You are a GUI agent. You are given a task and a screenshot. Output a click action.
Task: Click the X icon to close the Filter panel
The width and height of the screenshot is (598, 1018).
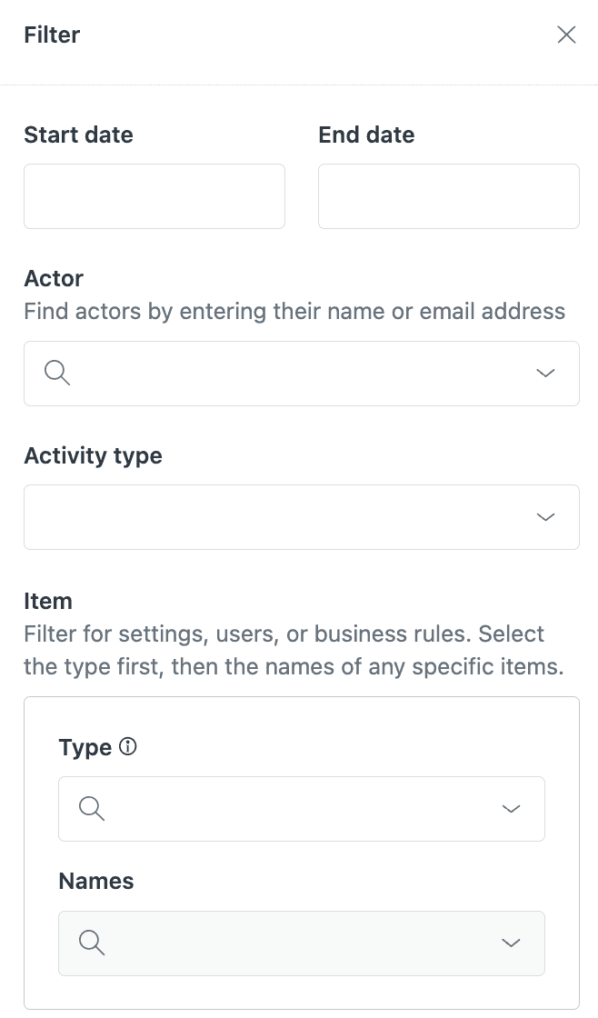pyautogui.click(x=566, y=35)
